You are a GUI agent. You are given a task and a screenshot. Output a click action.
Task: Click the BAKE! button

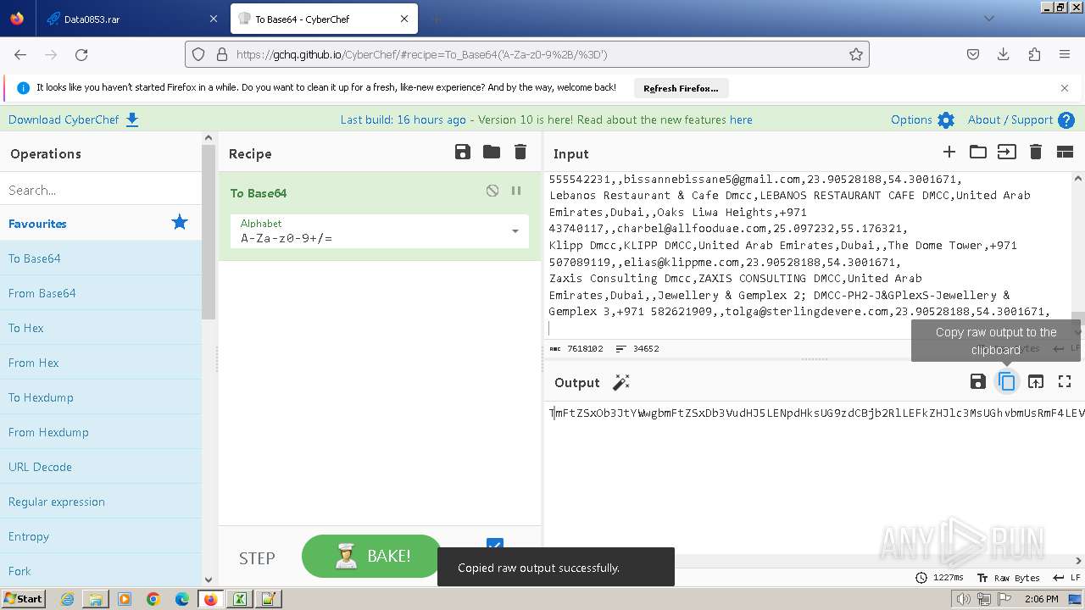point(371,556)
